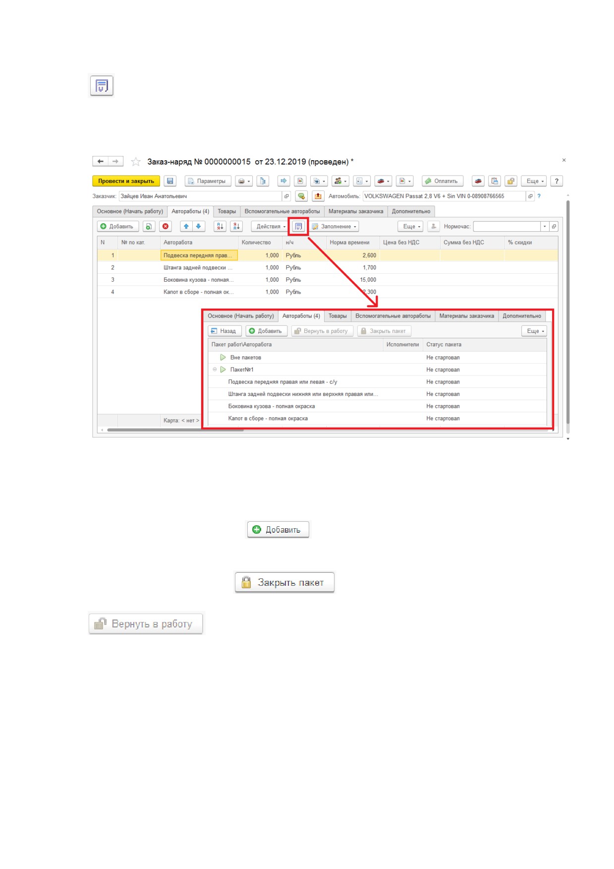Click Добавить in the packages panel toolbar
Image resolution: width=614 pixels, height=869 pixels.
[266, 331]
